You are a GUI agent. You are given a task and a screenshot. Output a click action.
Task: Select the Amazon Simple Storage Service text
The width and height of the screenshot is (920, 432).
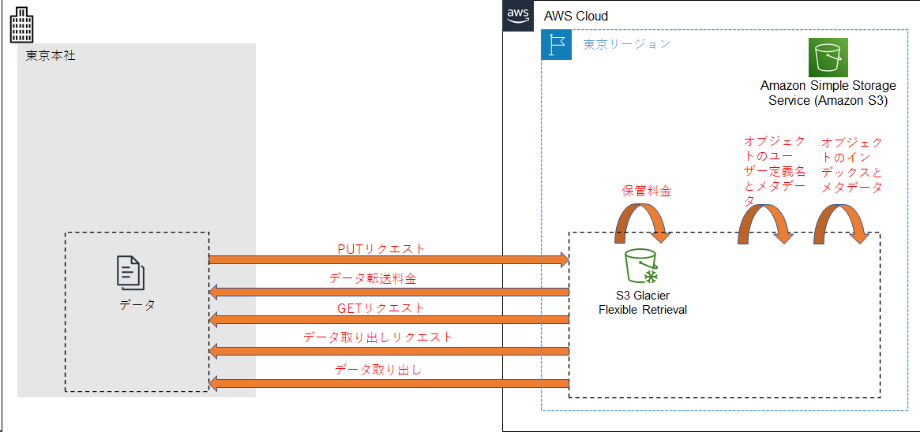[x=828, y=93]
